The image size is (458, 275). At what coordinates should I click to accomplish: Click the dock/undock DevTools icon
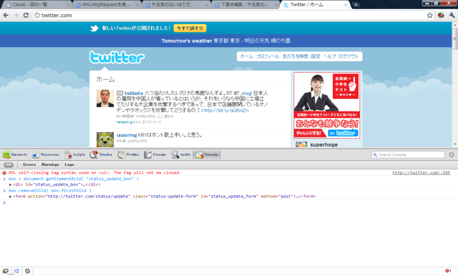point(6,271)
